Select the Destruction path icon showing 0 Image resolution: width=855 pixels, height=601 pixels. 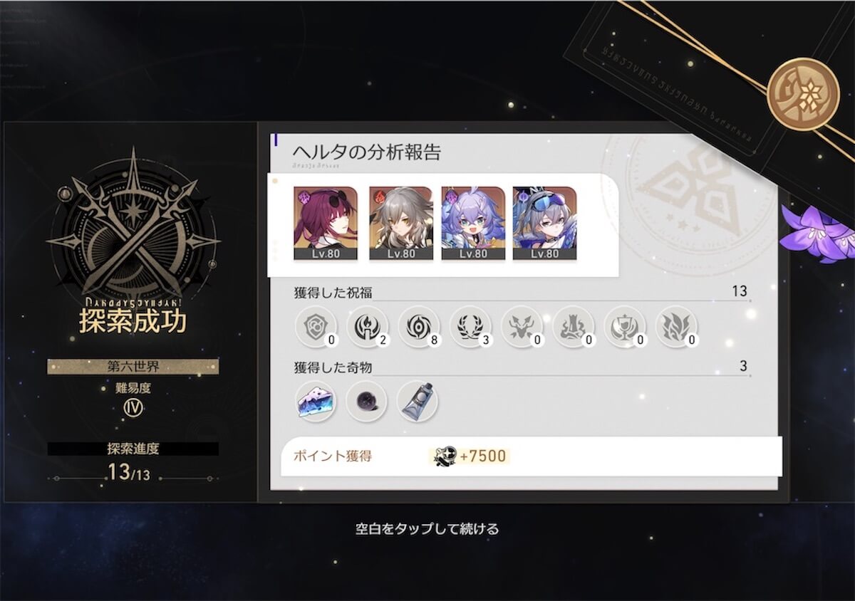coord(573,327)
